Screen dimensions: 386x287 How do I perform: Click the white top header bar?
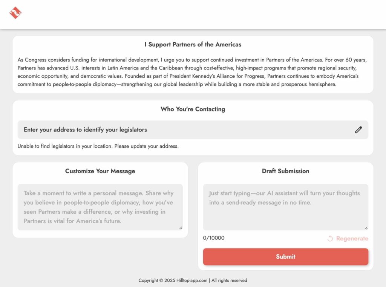[193, 14]
